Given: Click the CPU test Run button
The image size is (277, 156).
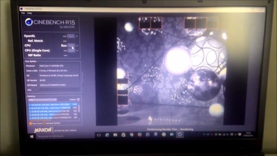Looking at the screenshot, I should click(x=71, y=45).
